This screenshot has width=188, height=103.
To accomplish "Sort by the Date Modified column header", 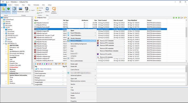I will click(x=137, y=20).
